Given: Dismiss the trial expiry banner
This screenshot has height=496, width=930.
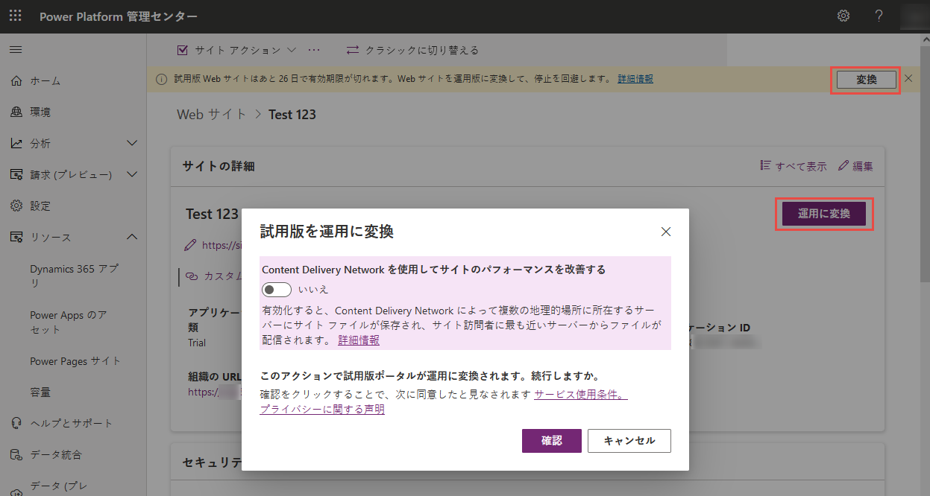Looking at the screenshot, I should (x=908, y=78).
